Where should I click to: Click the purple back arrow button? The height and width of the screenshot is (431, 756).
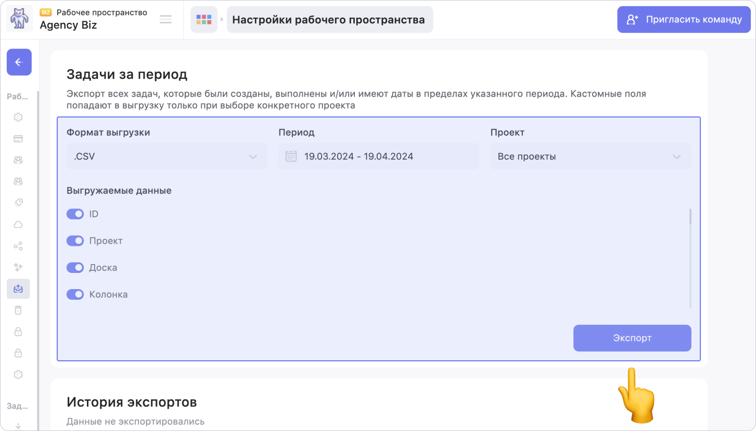[19, 62]
